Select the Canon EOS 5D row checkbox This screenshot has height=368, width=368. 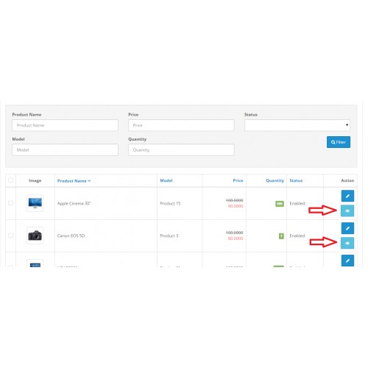click(10, 236)
